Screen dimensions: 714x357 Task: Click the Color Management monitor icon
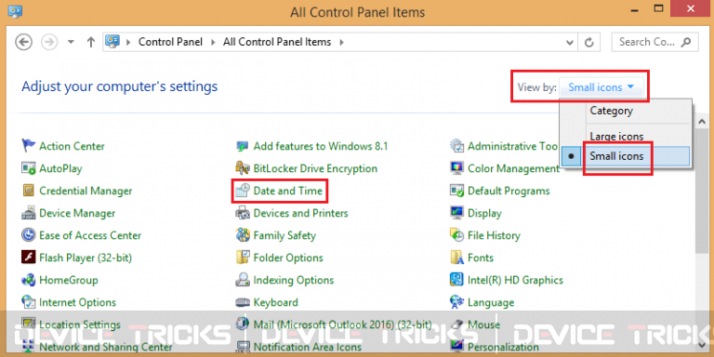click(456, 168)
